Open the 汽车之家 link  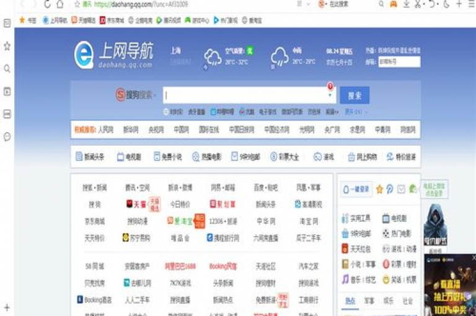tap(309, 266)
